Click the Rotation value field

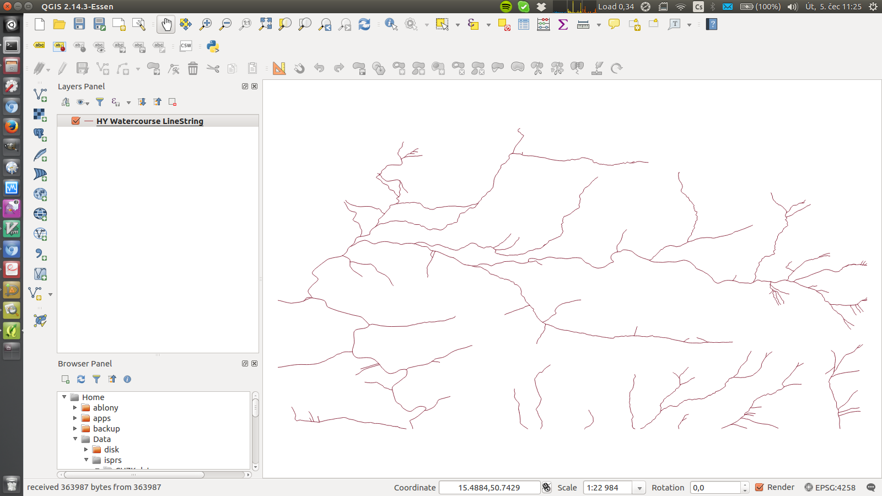[715, 488]
